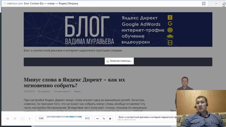Open the visited page URL link in player

pos(127,120)
